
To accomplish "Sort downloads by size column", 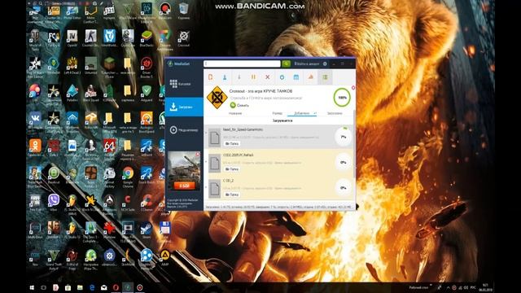I will point(277,113).
